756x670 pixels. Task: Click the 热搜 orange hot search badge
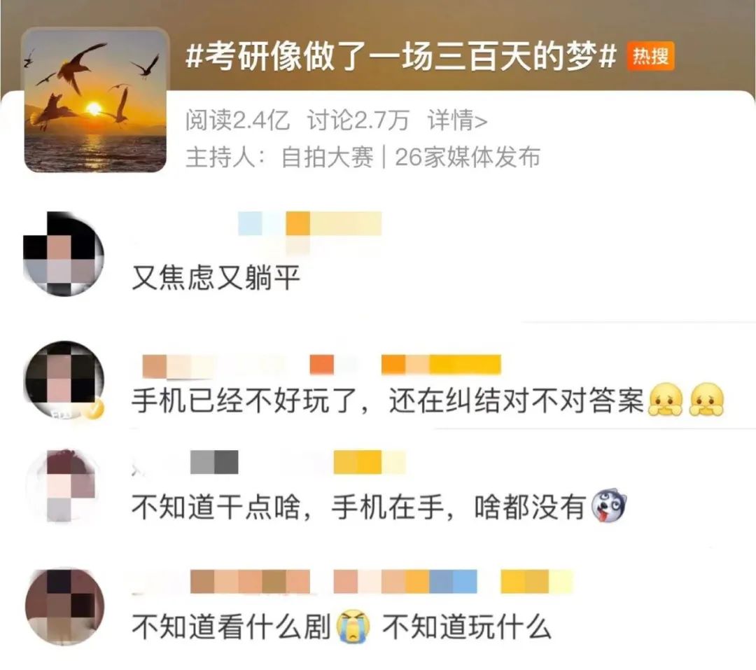[x=650, y=57]
